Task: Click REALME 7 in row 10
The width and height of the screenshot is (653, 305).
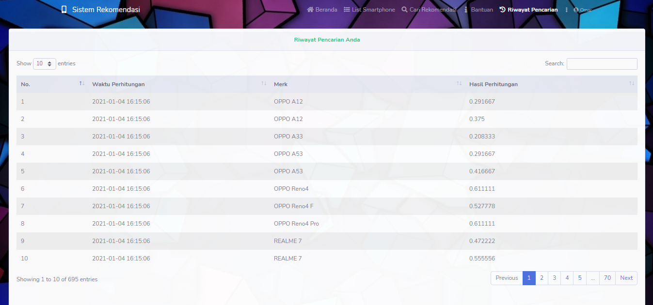Action: pos(287,259)
